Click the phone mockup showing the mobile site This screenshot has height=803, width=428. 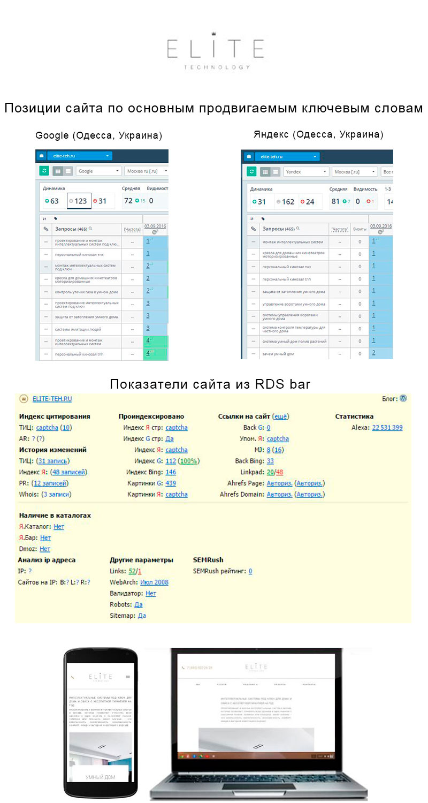coord(100,722)
